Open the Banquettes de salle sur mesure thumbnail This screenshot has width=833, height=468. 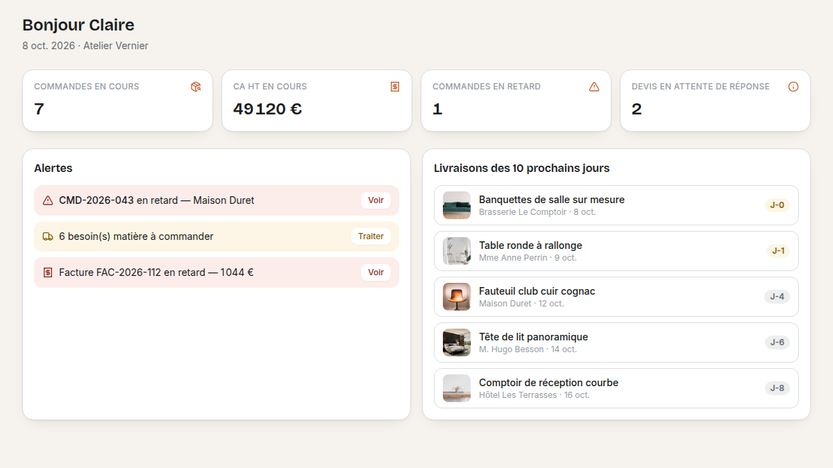tap(457, 205)
